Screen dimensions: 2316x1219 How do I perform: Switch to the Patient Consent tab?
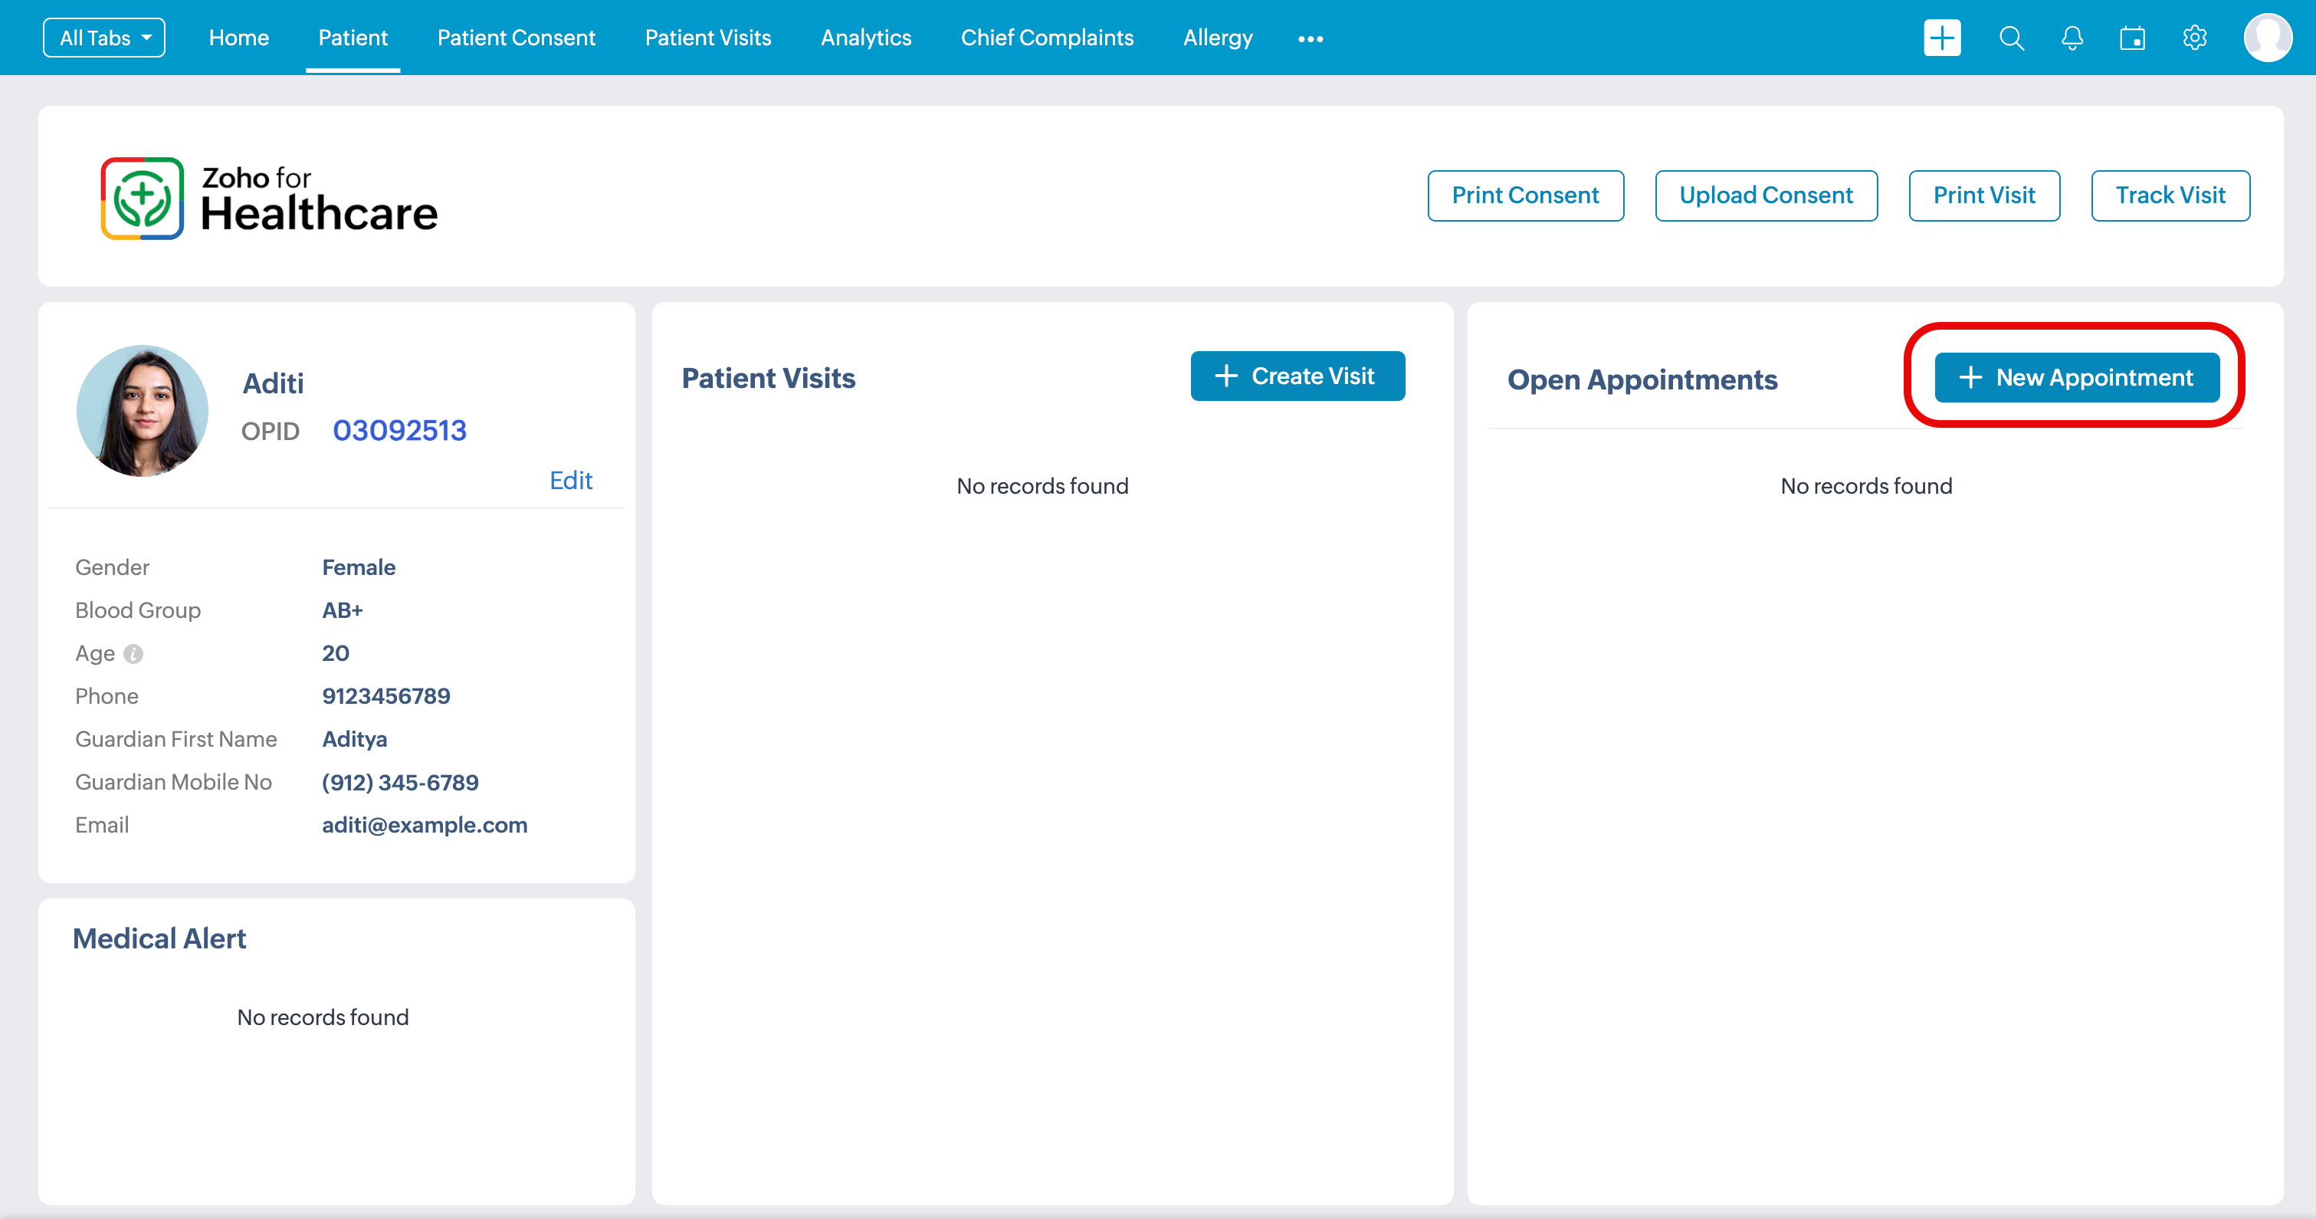516,38
